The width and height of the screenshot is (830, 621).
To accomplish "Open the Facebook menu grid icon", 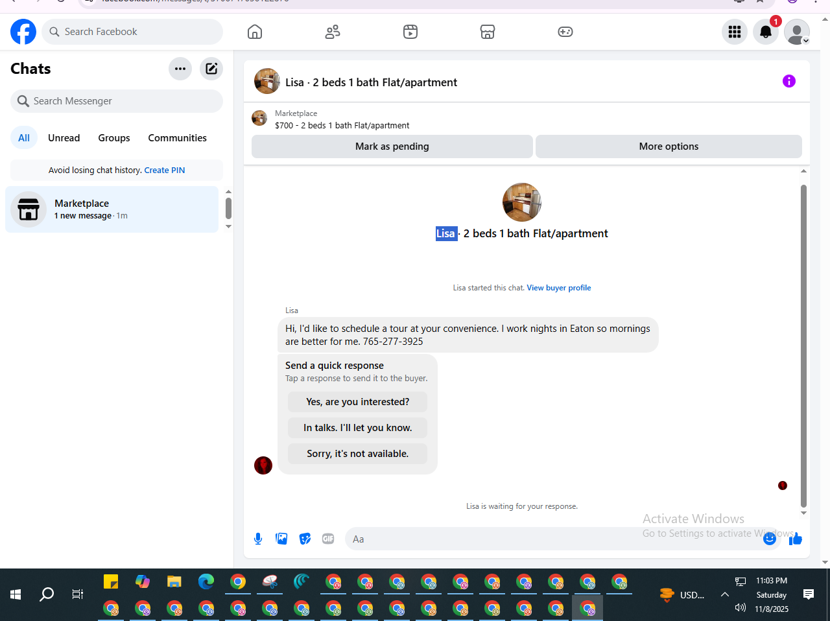I will pyautogui.click(x=735, y=32).
